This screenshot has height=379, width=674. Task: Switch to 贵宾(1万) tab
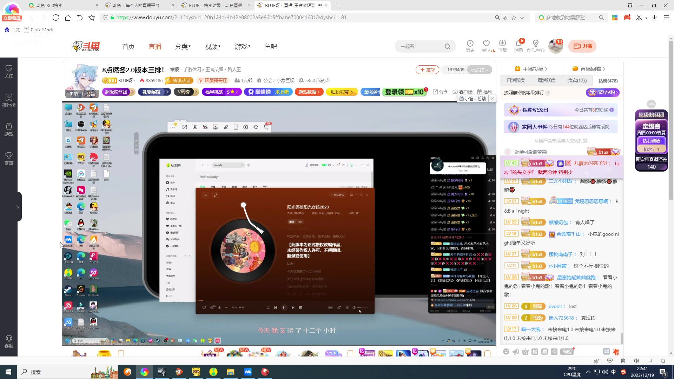(x=577, y=81)
